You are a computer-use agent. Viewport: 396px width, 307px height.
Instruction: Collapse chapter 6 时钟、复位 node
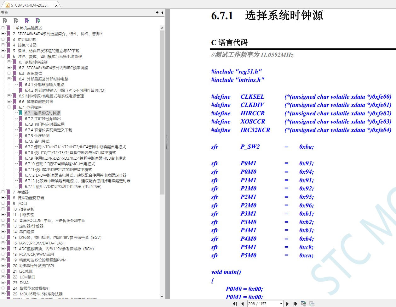pos(3,56)
